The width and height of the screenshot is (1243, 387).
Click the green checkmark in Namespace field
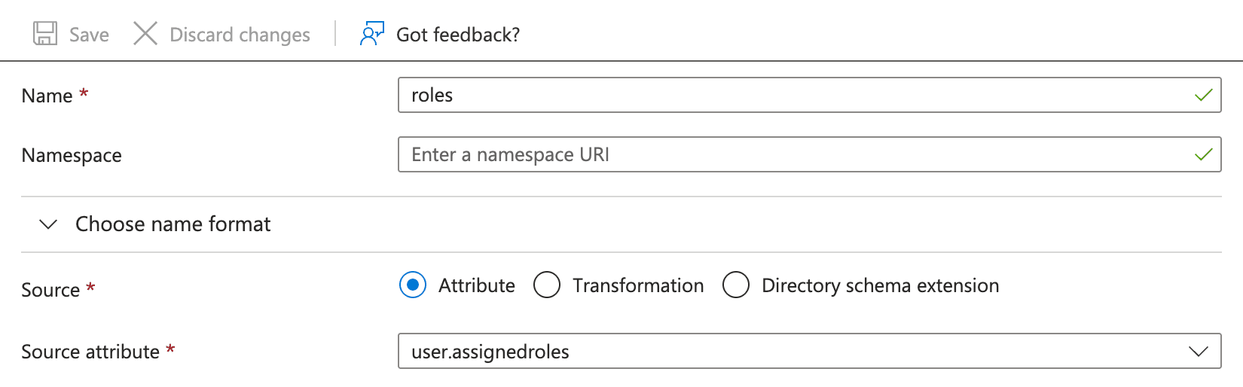(x=1203, y=154)
